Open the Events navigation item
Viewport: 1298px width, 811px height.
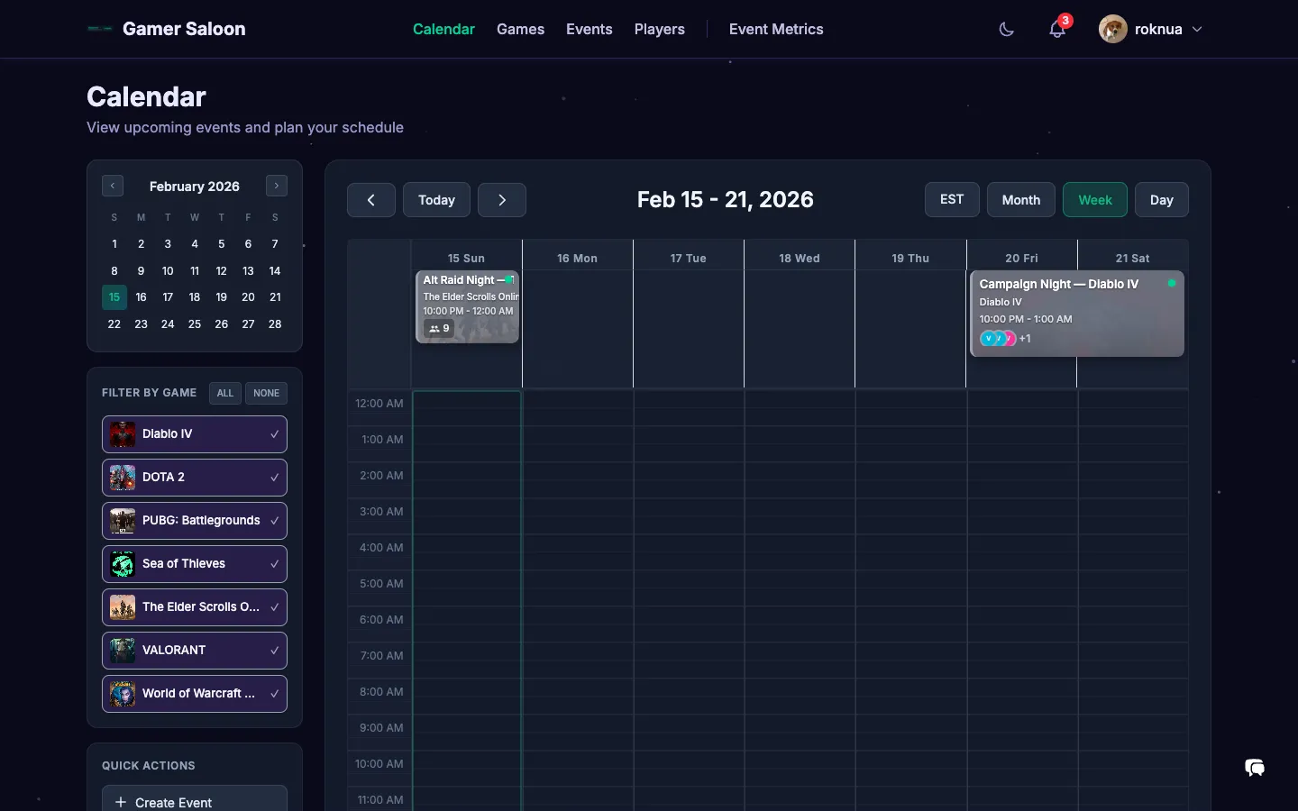589,29
